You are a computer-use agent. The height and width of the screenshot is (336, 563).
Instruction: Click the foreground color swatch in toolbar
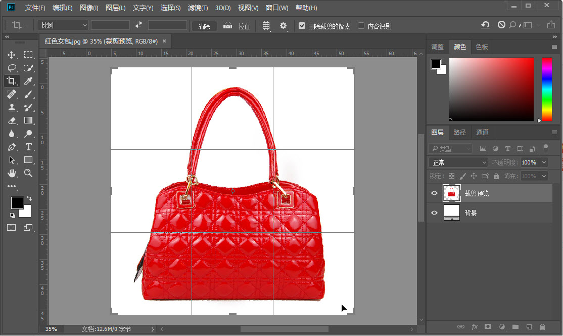click(17, 203)
